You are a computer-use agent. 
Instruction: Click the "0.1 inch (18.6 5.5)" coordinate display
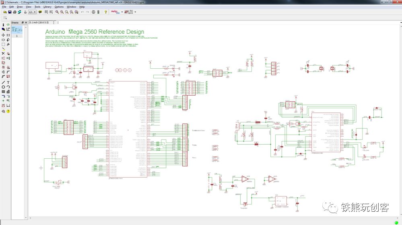coord(39,22)
